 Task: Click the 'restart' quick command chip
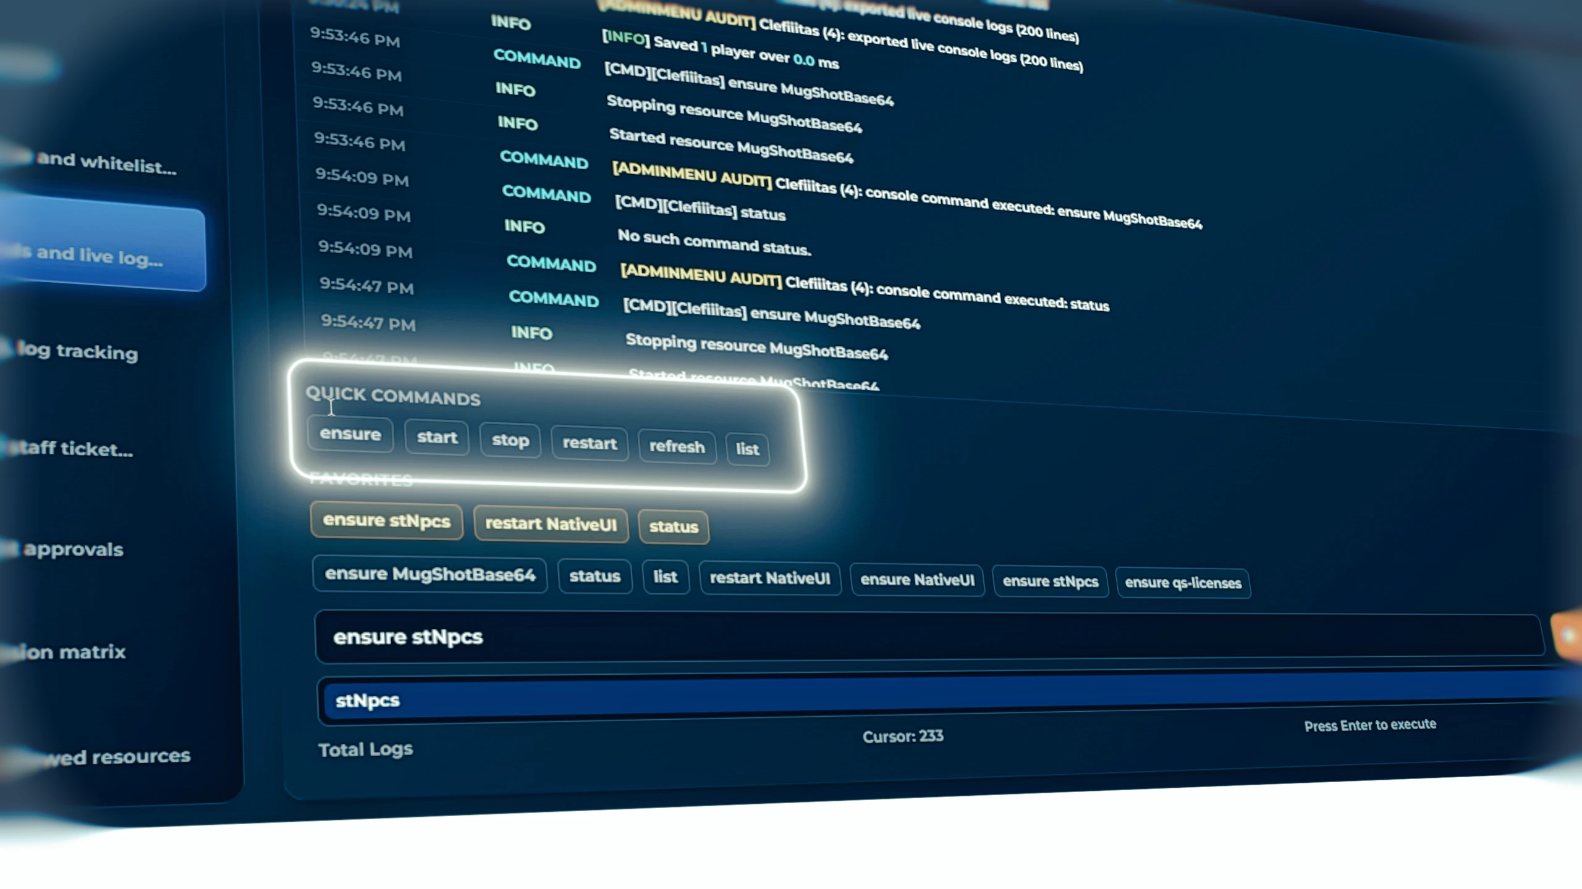click(x=590, y=443)
